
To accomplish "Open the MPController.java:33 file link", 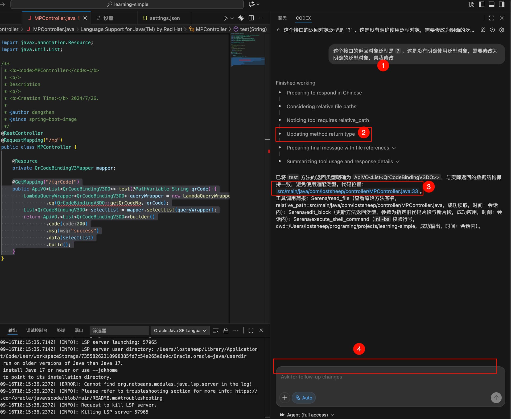I will [347, 191].
